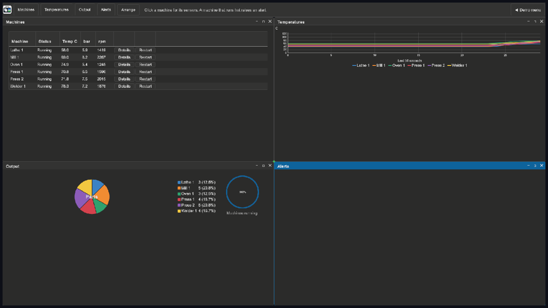Click Lathe 1 temperature value 58.0
Image resolution: width=548 pixels, height=308 pixels.
coord(65,50)
